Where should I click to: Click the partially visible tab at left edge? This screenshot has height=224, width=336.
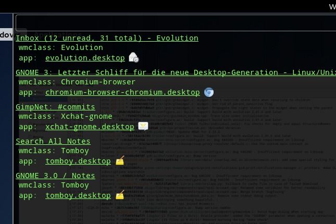pyautogui.click(x=6, y=35)
